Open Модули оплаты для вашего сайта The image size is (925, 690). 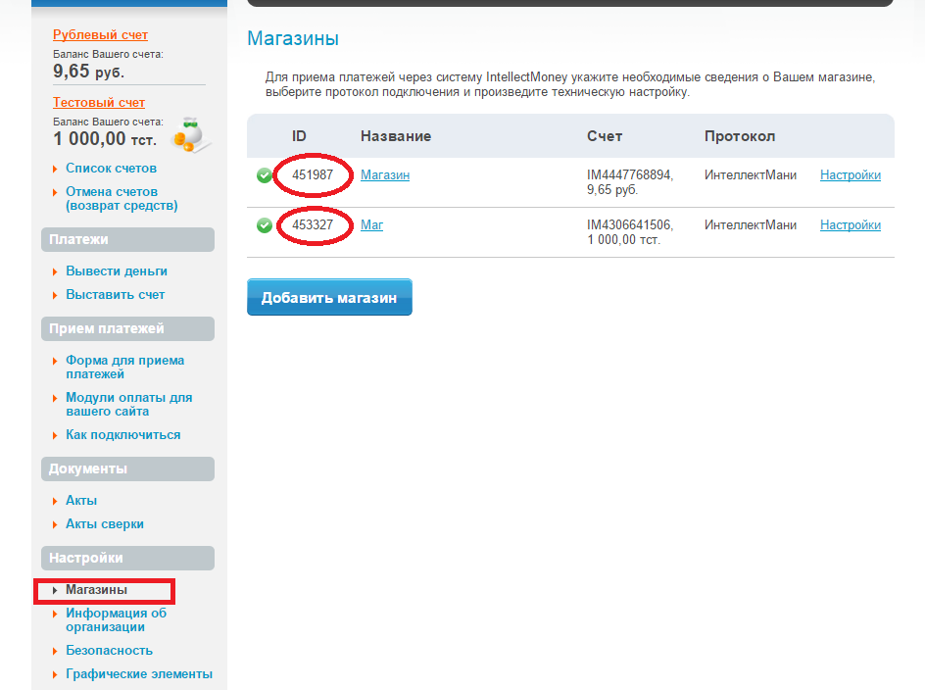(x=128, y=405)
